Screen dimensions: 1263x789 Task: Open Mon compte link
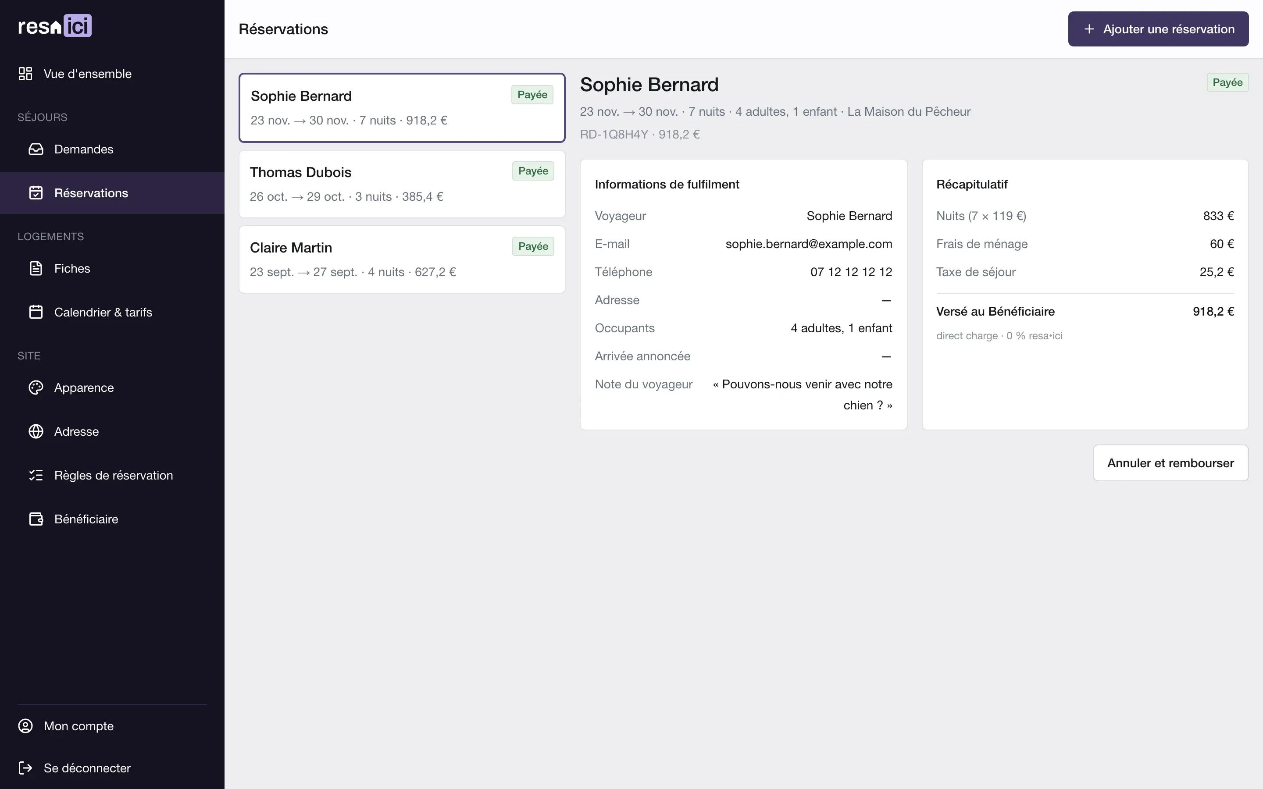[x=112, y=726]
